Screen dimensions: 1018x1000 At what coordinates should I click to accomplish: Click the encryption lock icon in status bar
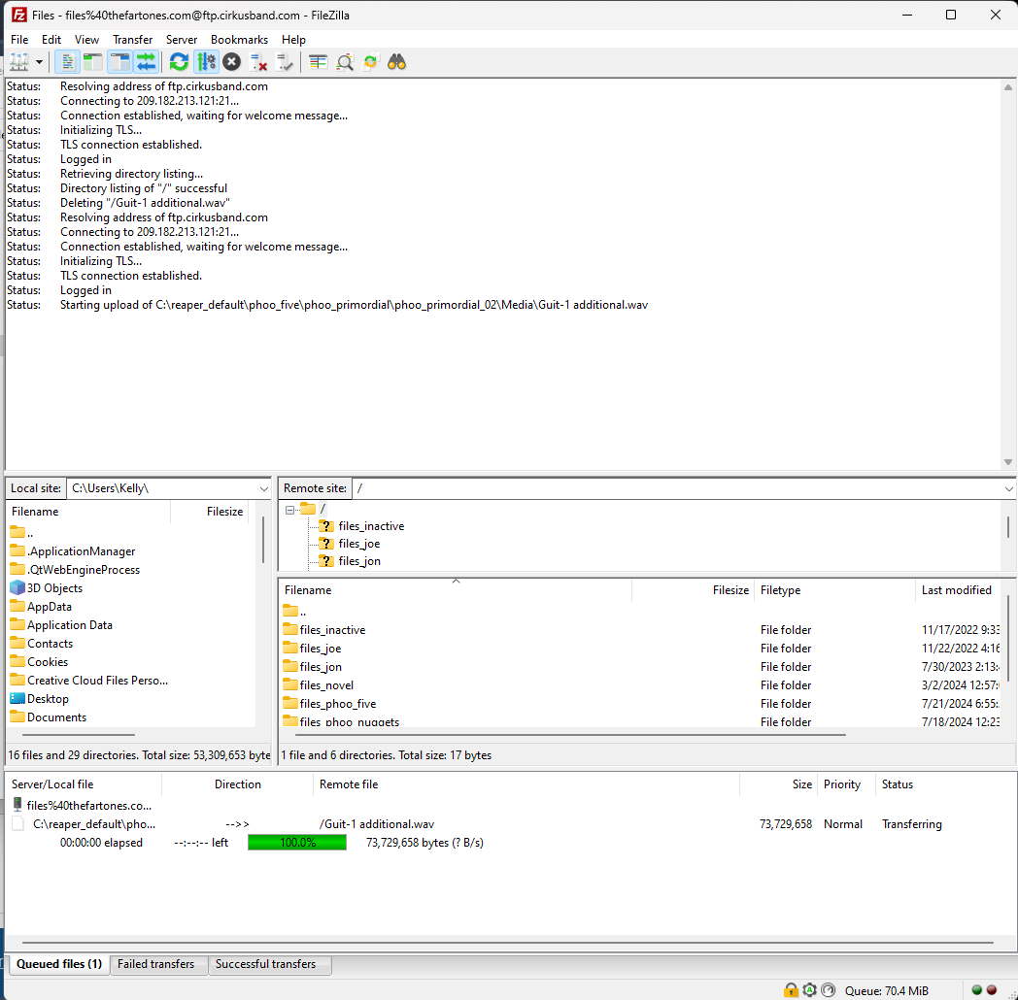(792, 990)
